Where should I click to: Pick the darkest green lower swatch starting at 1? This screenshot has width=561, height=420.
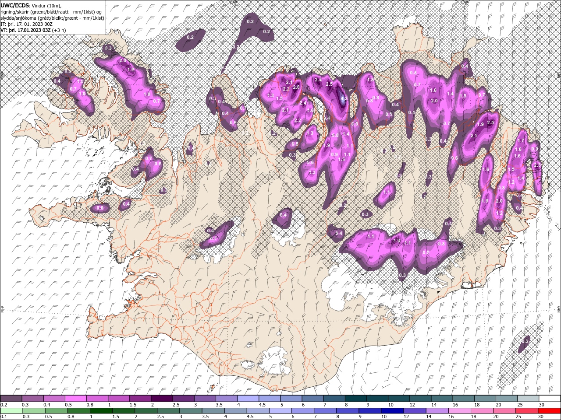(101, 410)
